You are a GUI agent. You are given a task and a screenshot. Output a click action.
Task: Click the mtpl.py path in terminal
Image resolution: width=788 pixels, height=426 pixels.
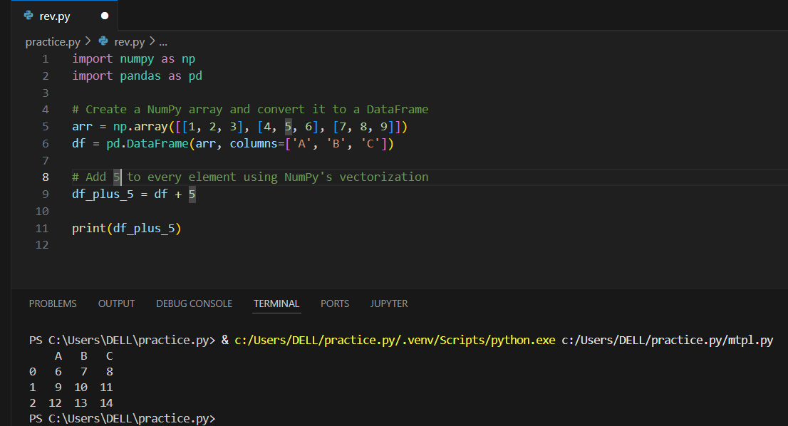[668, 340]
